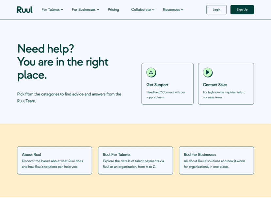
Task: Click the For Businesses menu item
Action: tap(85, 9)
